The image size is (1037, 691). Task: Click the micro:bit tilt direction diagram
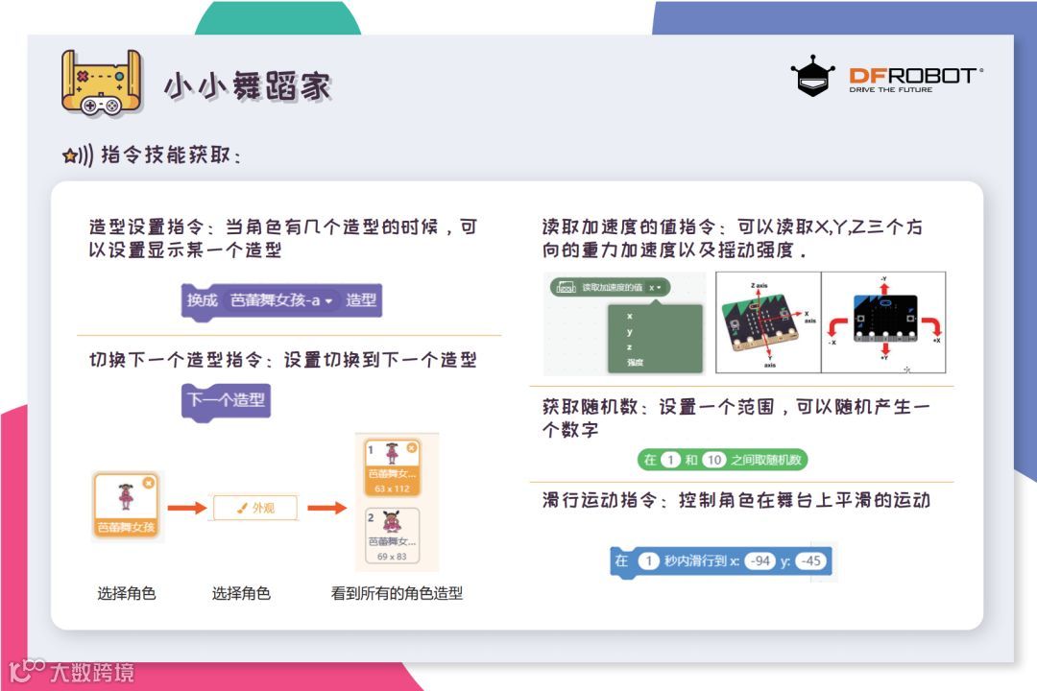point(883,322)
